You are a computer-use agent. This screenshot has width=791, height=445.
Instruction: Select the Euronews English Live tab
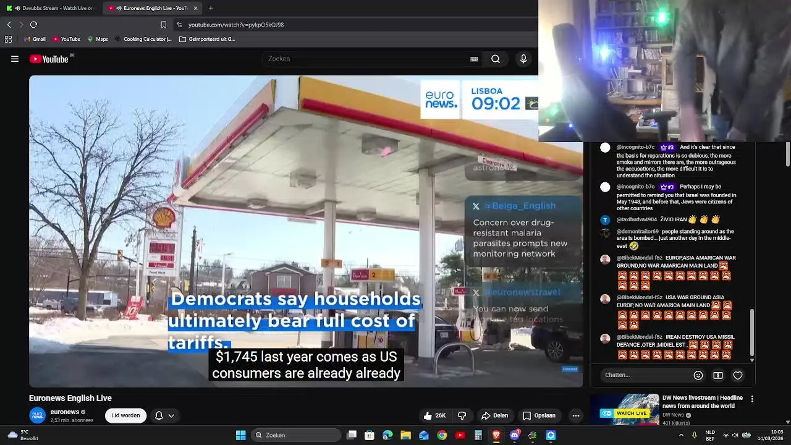tap(151, 8)
